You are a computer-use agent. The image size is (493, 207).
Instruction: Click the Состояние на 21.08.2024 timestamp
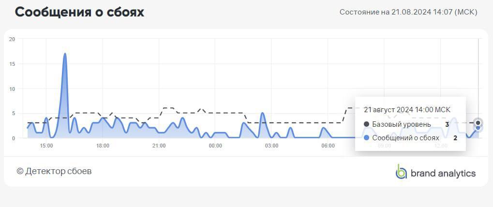click(x=408, y=12)
